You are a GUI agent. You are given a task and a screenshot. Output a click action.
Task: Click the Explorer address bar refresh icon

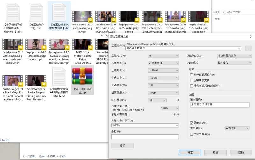[x=218, y=12]
